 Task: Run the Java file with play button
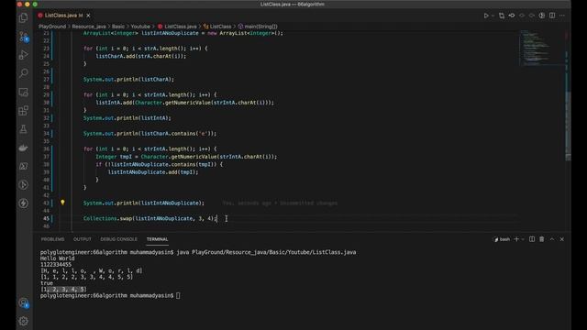click(486, 16)
